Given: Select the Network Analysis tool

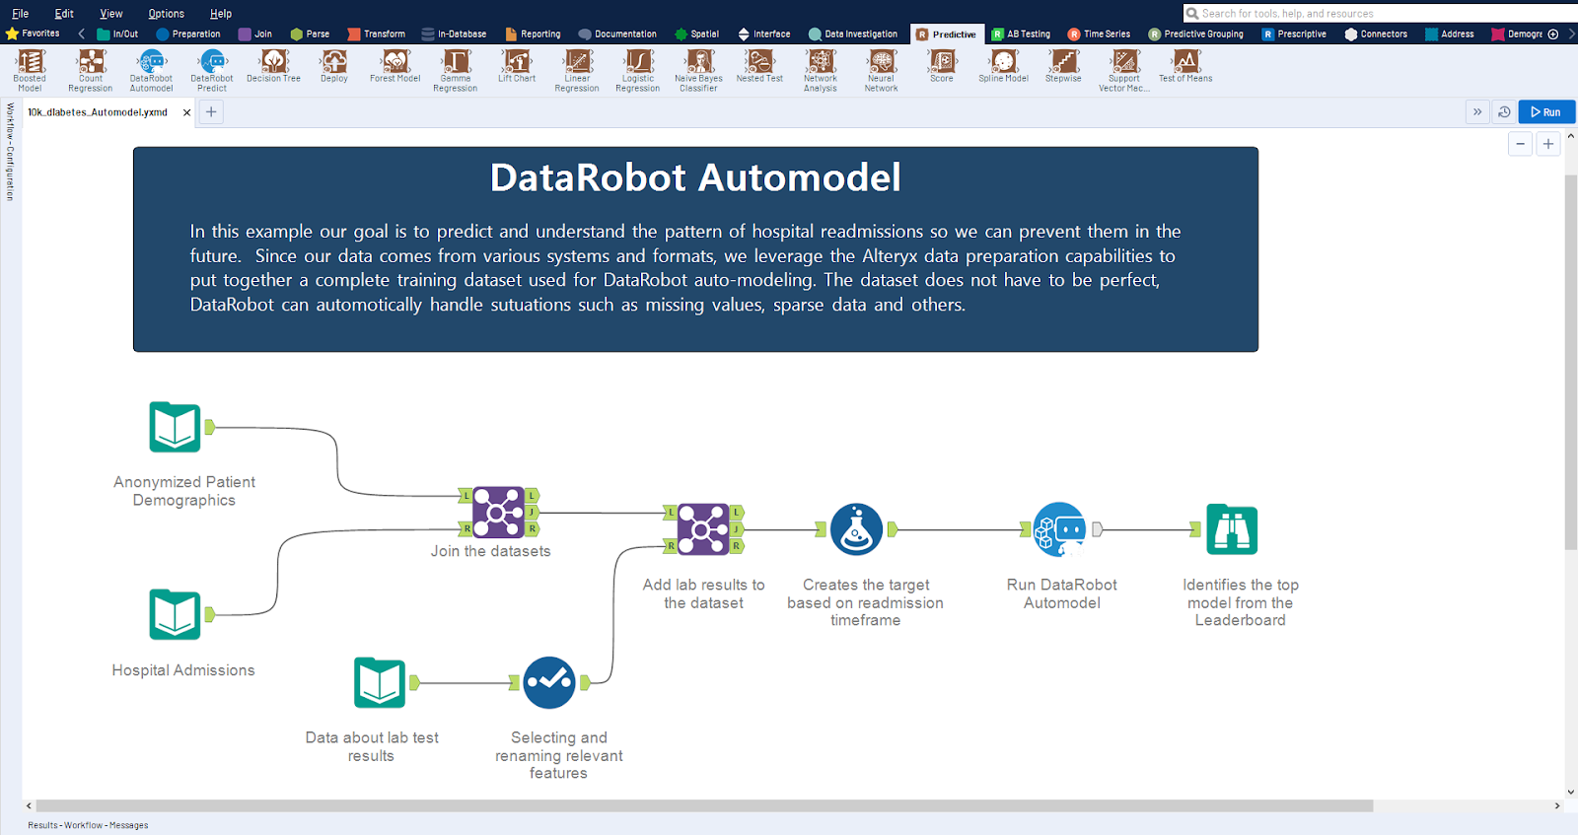Looking at the screenshot, I should (x=821, y=71).
